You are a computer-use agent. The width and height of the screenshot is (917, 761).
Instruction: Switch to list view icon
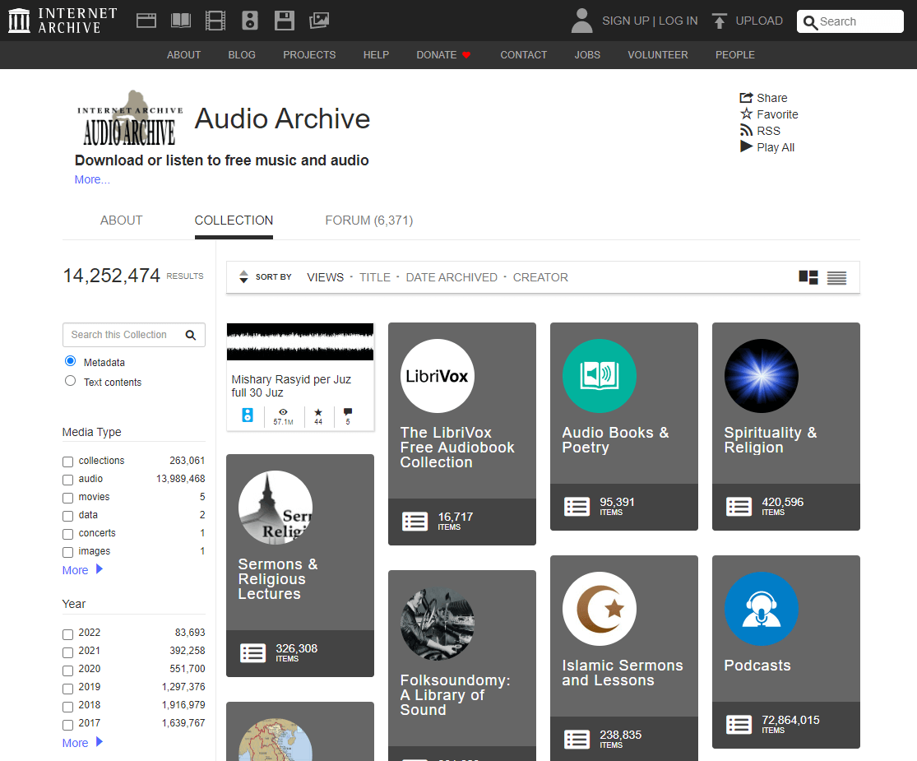[x=837, y=278]
